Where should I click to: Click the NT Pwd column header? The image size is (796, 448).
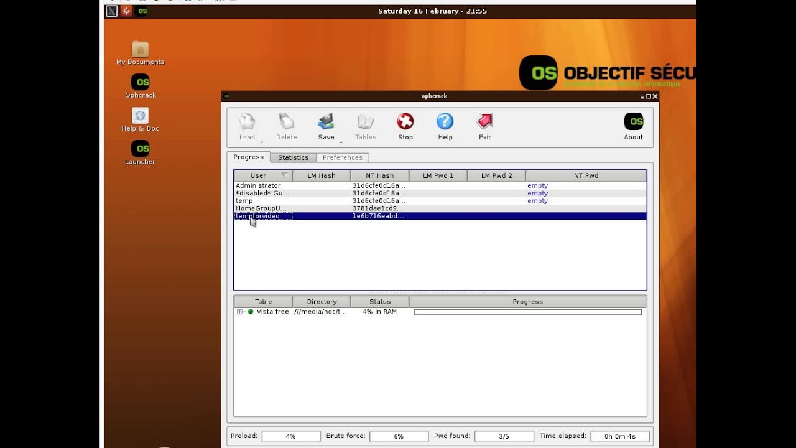(586, 175)
